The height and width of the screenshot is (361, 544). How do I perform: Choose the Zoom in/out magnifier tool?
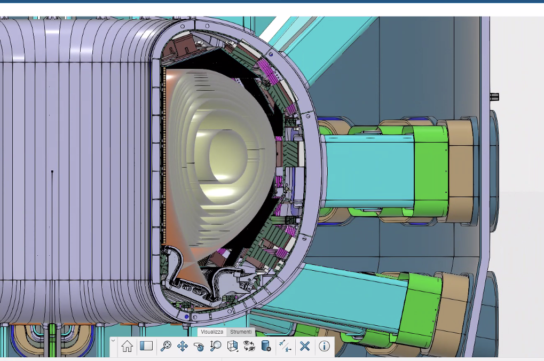click(x=216, y=346)
